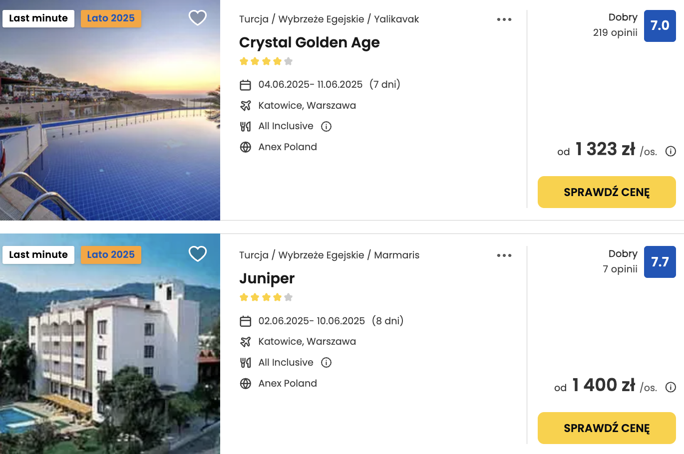Click calendar icon for 04.06.2025 dates
Viewport: 684px width, 454px height.
coord(245,85)
